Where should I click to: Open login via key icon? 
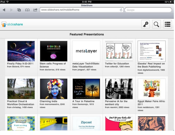tap(146, 24)
